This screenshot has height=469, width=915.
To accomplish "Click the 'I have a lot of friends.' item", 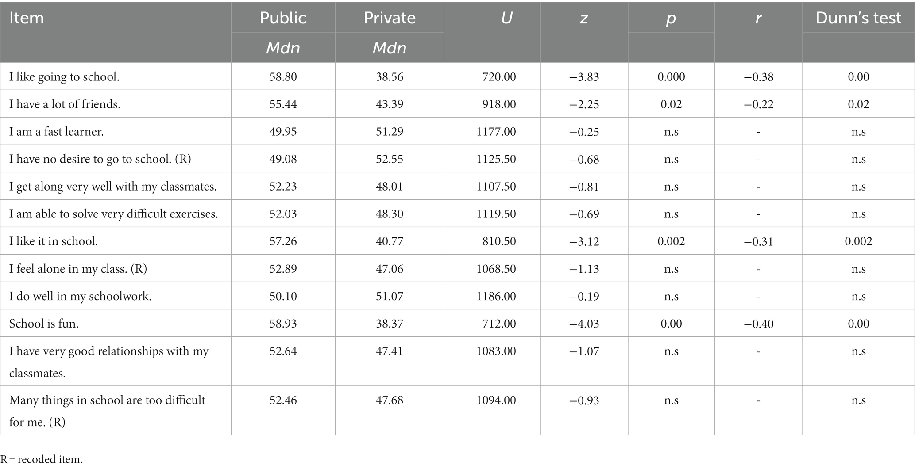I will point(65,104).
